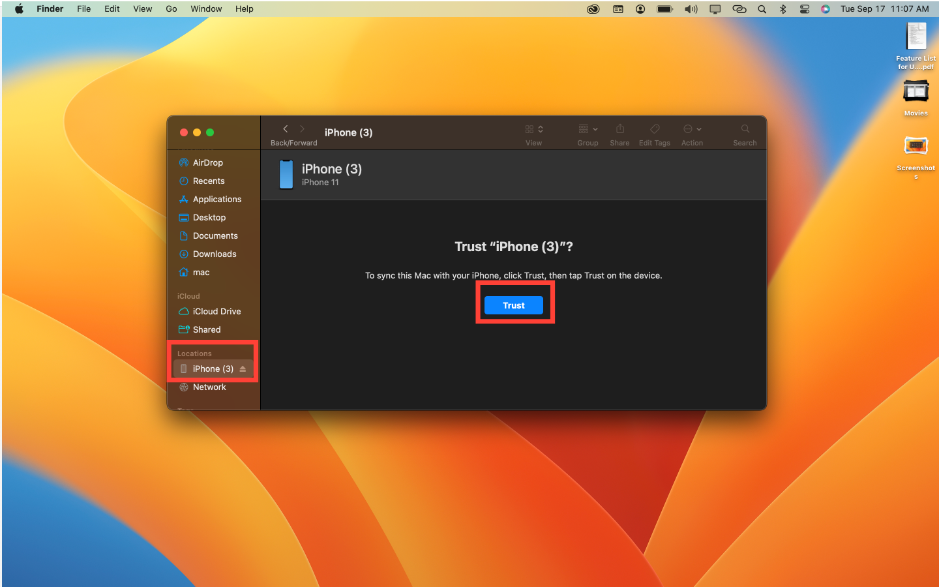Image resolution: width=939 pixels, height=587 pixels.
Task: Click the volume icon in menu bar
Action: pos(691,9)
